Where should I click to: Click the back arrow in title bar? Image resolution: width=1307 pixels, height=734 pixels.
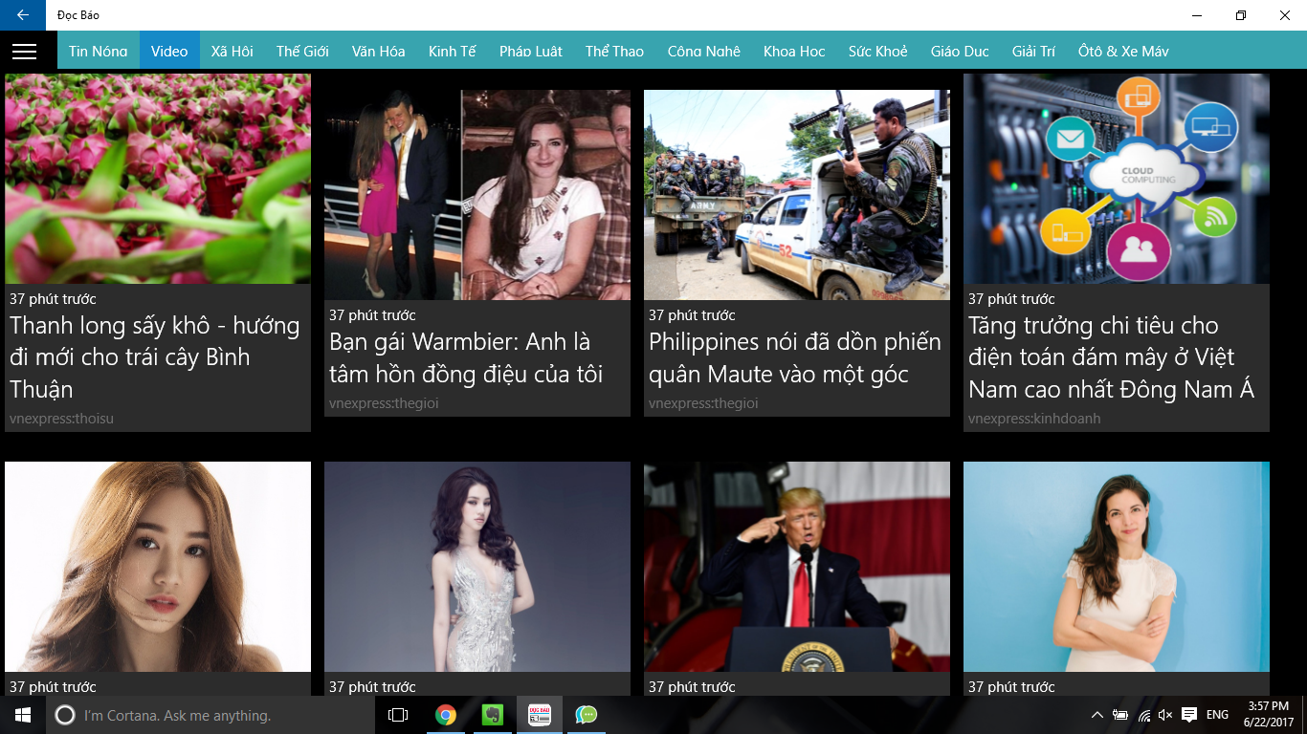point(22,15)
